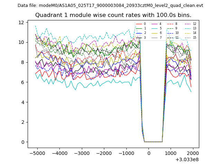The image size is (221, 166).
Task: Click the Data file path text at top
Action: [x=110, y=6]
